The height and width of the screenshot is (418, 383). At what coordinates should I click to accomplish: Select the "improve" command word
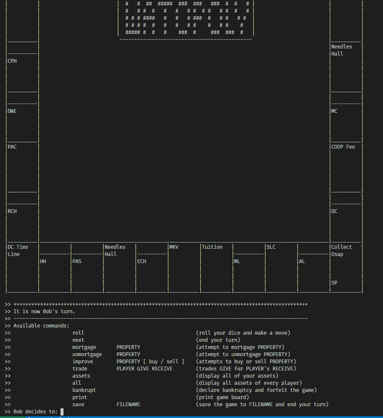[x=82, y=362]
